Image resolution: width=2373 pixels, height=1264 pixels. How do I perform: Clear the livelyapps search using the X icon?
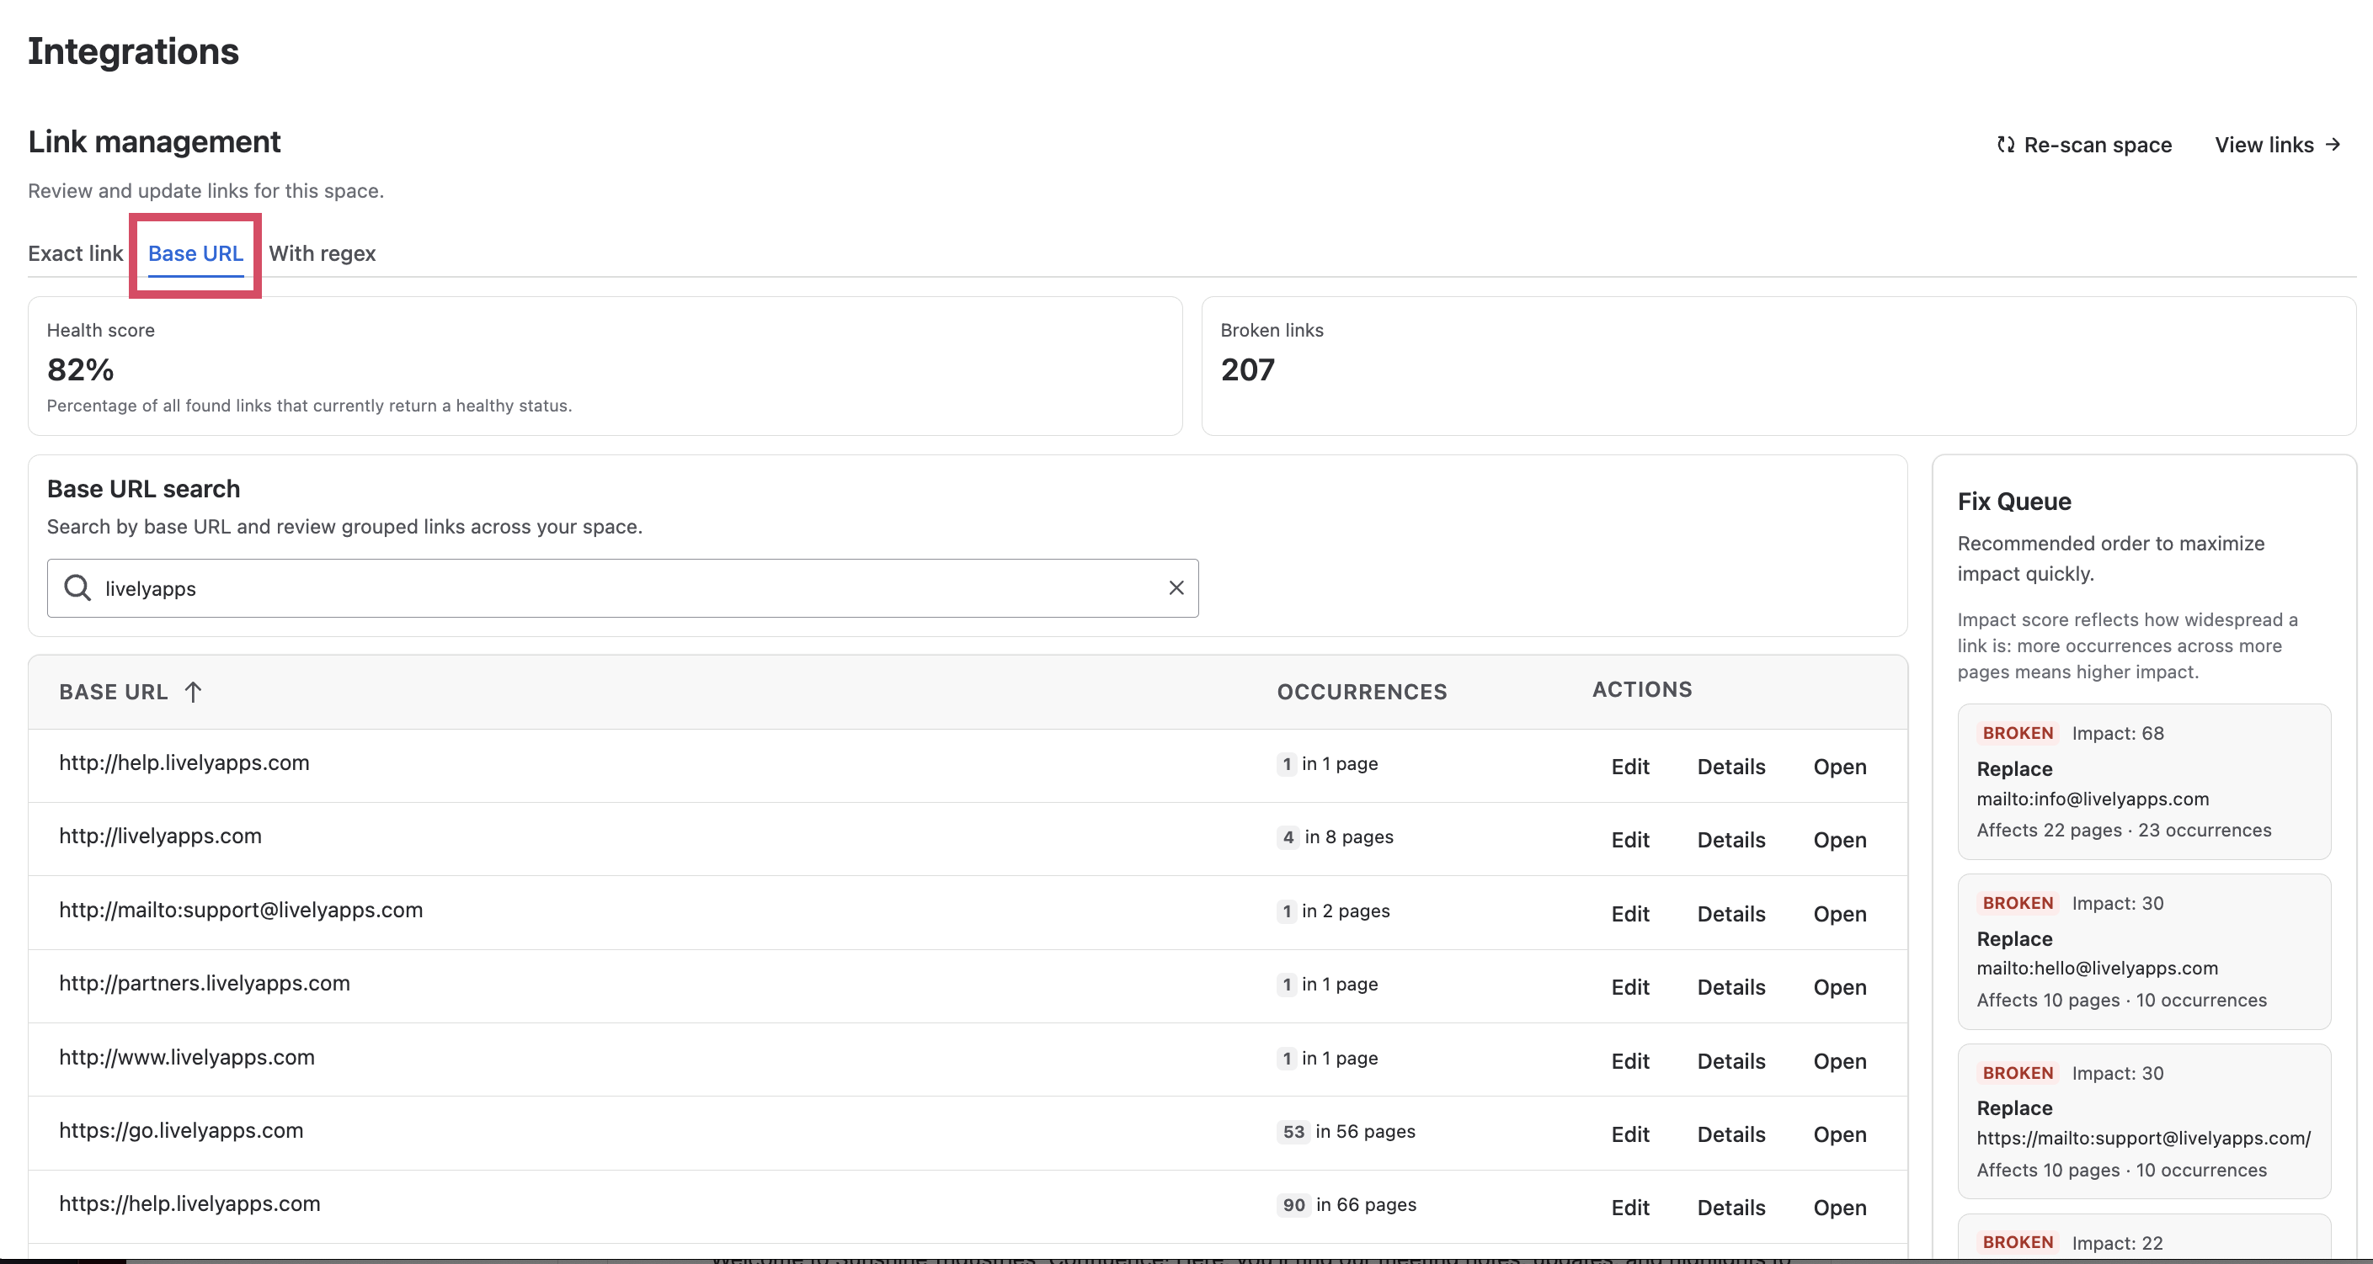point(1176,588)
